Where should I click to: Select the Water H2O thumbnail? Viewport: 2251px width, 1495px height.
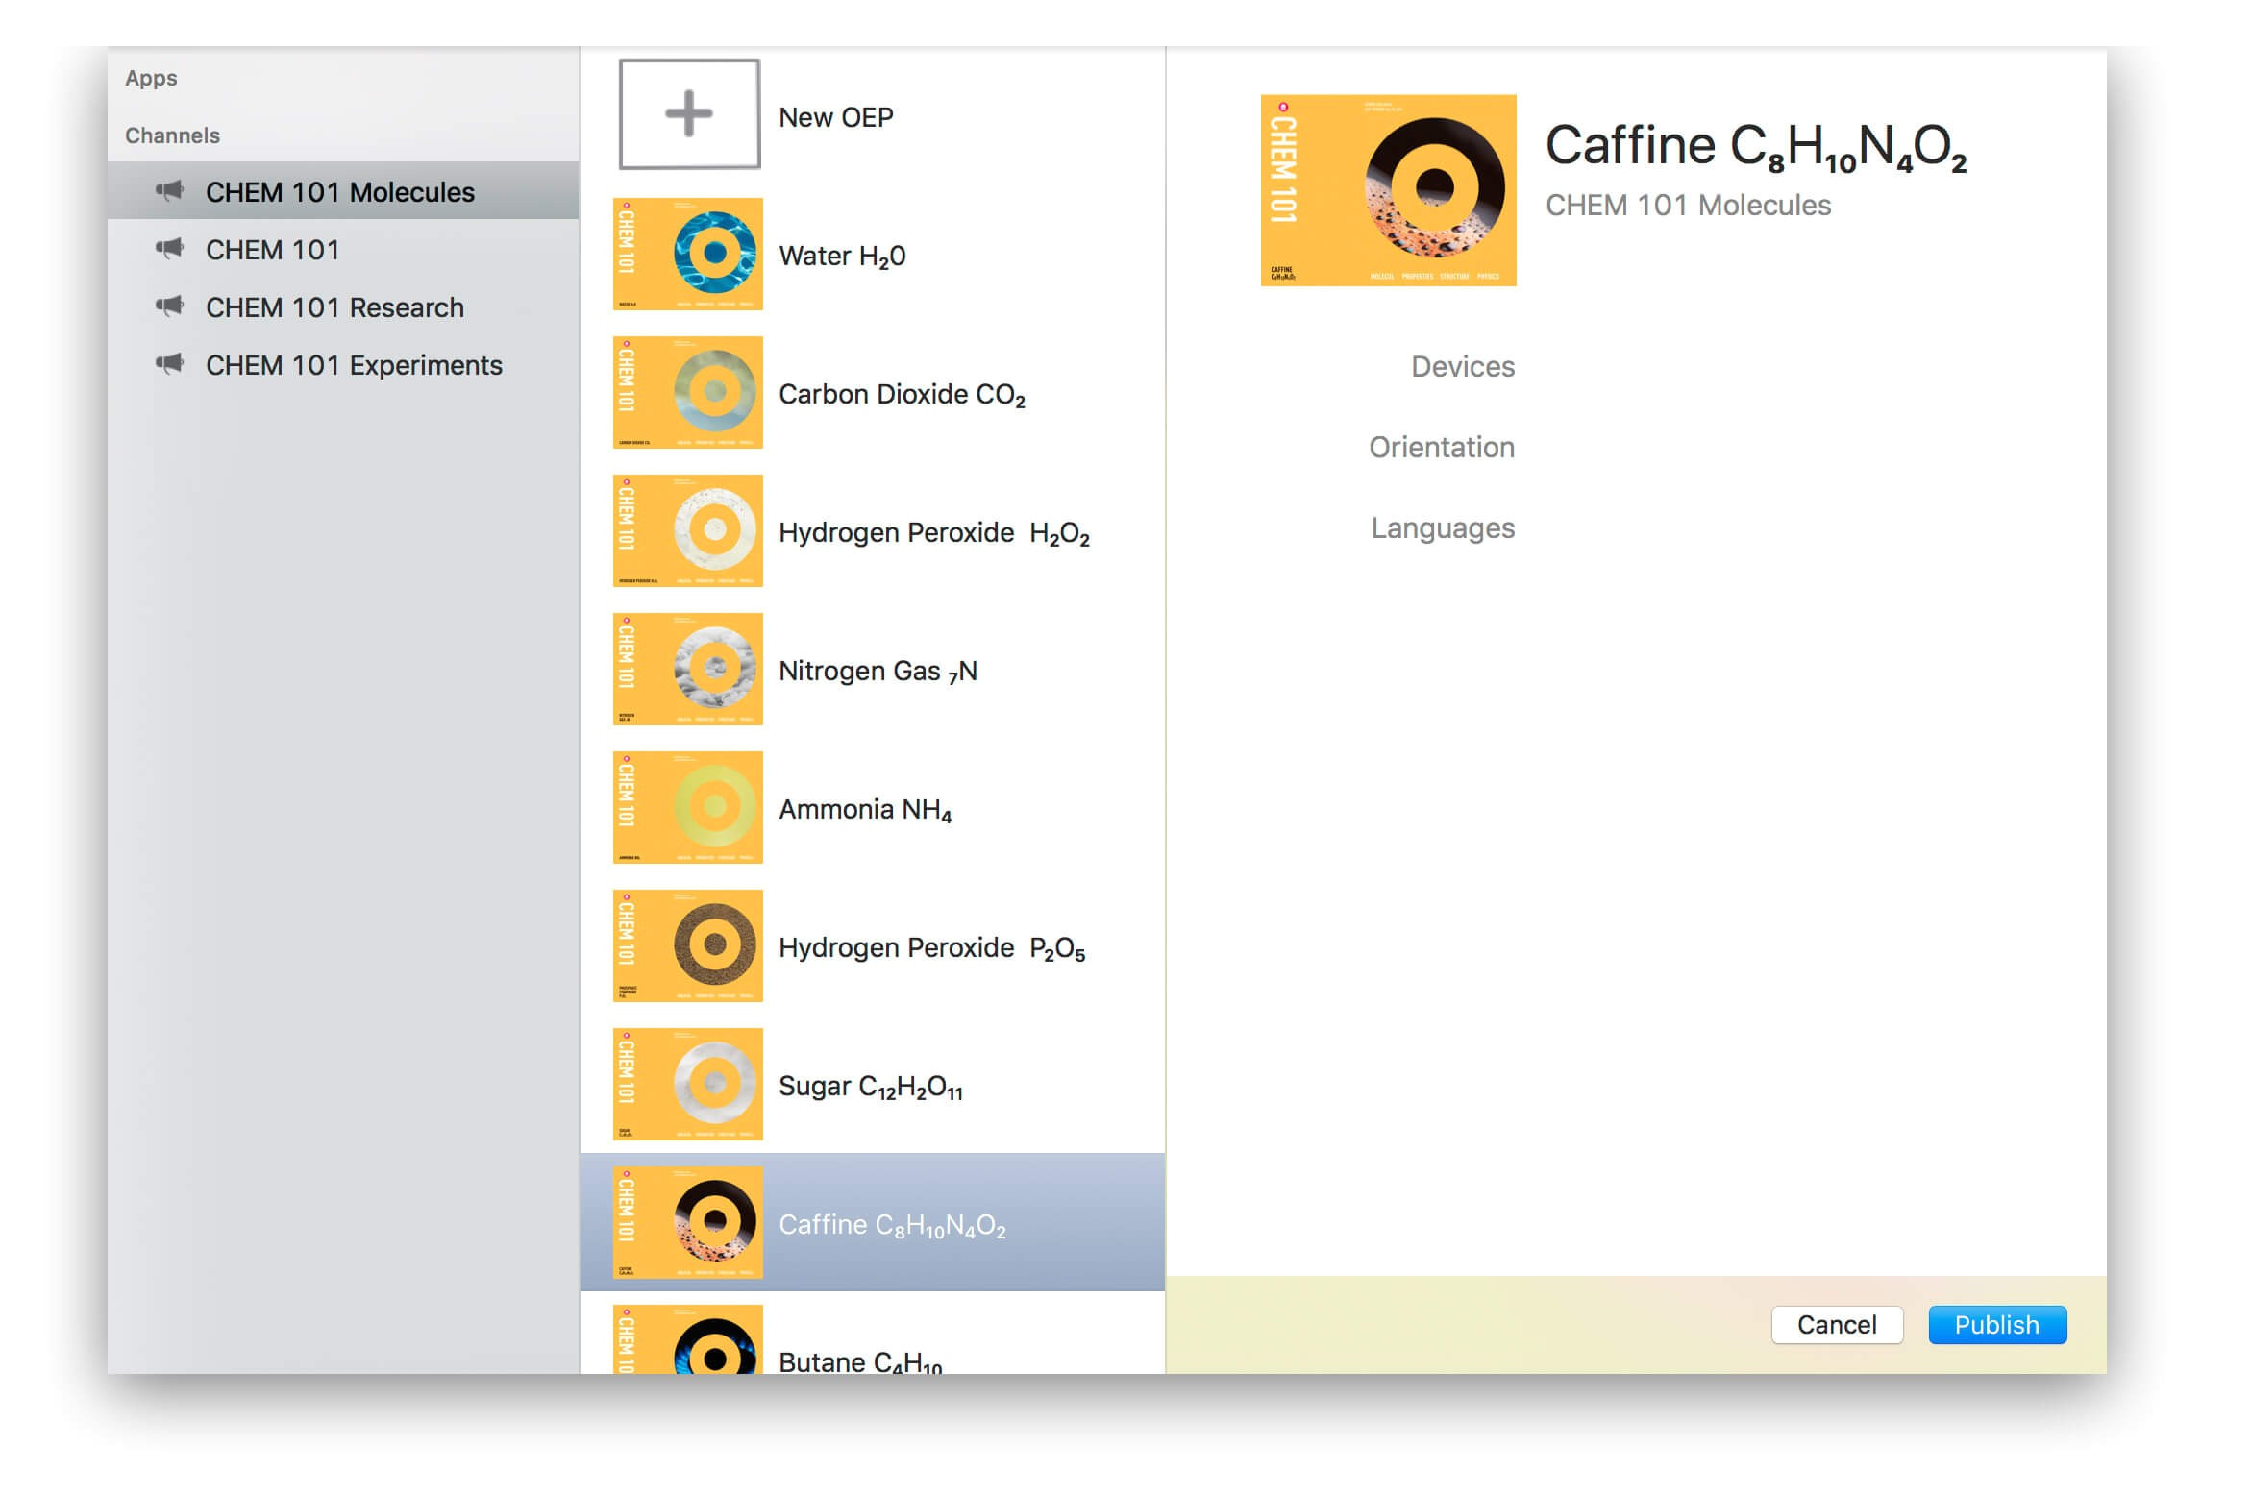[687, 254]
